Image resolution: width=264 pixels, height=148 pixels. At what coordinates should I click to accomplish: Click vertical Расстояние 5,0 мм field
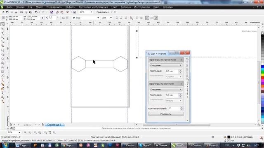pos(172,95)
